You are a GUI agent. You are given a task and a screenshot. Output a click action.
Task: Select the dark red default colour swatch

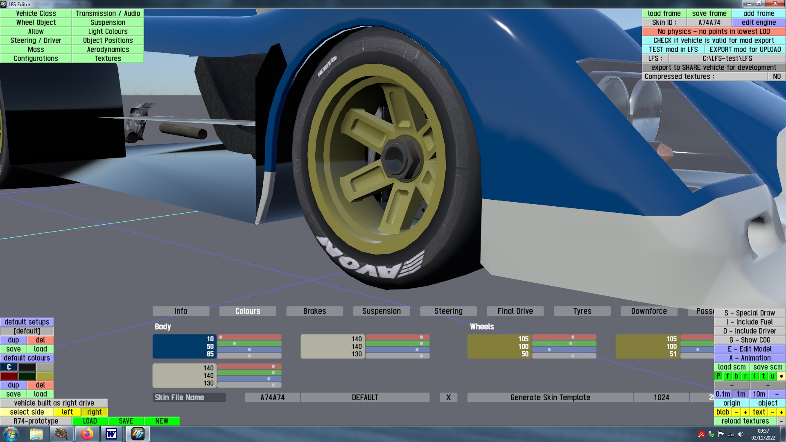(x=9, y=376)
